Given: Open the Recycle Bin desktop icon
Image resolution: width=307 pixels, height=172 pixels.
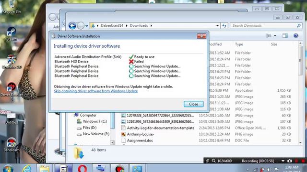Looking at the screenshot, I should click(x=12, y=7).
